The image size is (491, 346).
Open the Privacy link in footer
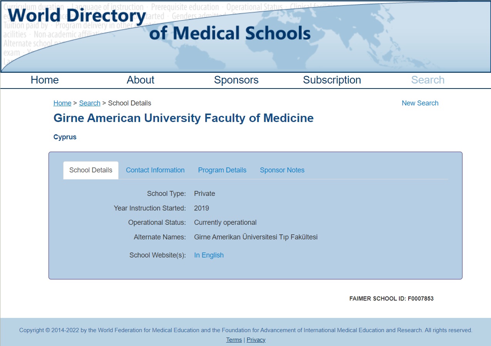[x=256, y=340]
